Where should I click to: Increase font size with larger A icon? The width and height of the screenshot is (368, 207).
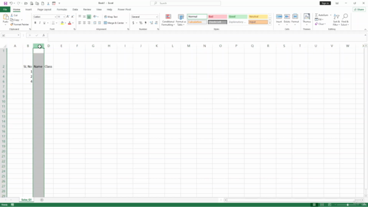coord(68,17)
